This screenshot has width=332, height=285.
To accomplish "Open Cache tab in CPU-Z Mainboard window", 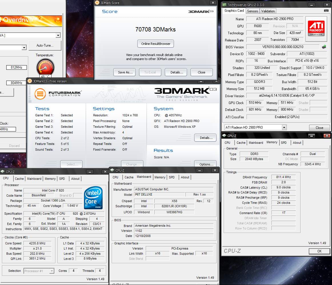I will pos(129,177).
